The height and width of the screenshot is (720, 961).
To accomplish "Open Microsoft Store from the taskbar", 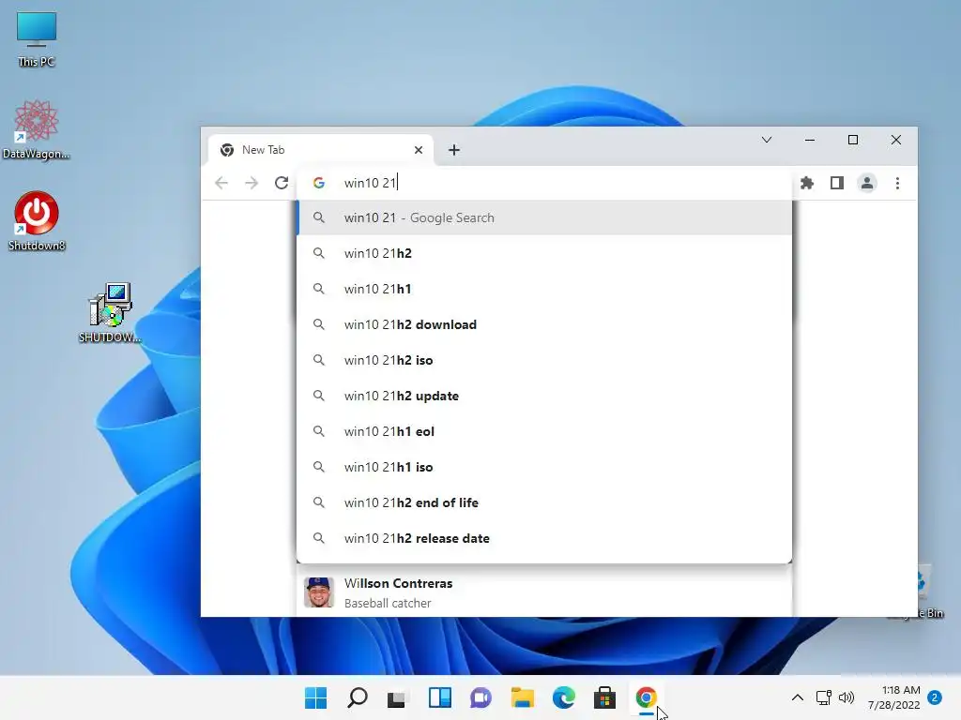I will click(x=604, y=697).
